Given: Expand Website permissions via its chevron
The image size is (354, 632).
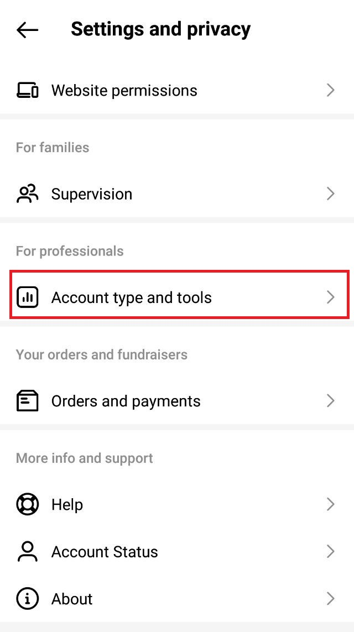Looking at the screenshot, I should coord(331,90).
